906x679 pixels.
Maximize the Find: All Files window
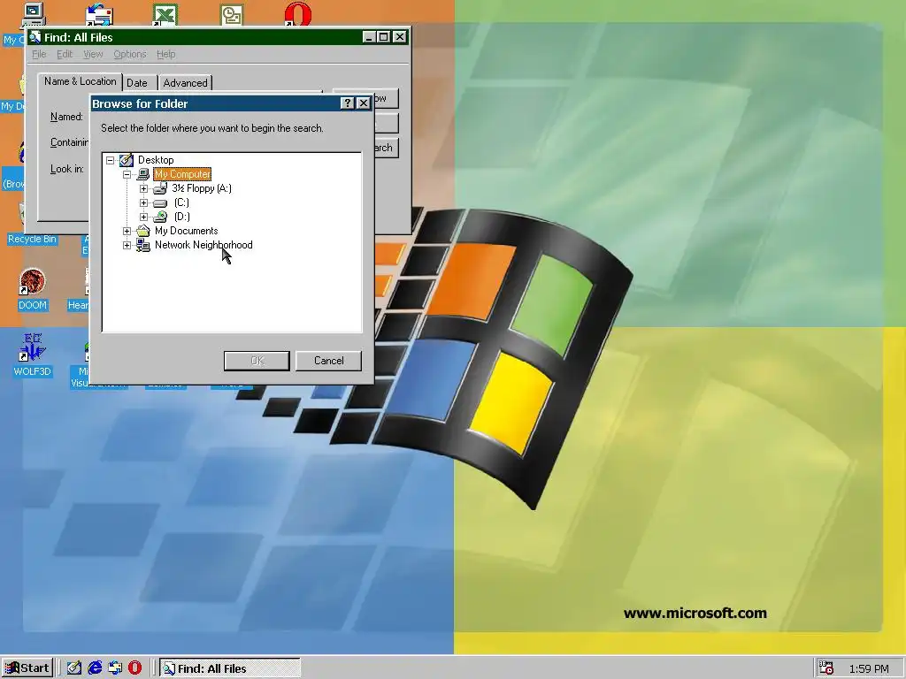pos(384,37)
